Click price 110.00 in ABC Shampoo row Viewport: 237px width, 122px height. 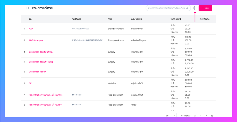pos(188,37)
